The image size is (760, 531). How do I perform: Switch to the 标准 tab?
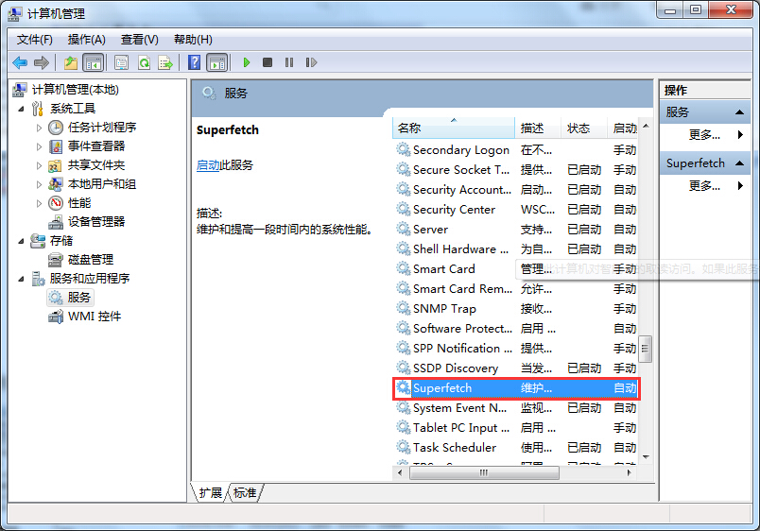[245, 492]
